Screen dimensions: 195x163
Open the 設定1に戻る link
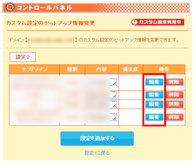(97, 153)
